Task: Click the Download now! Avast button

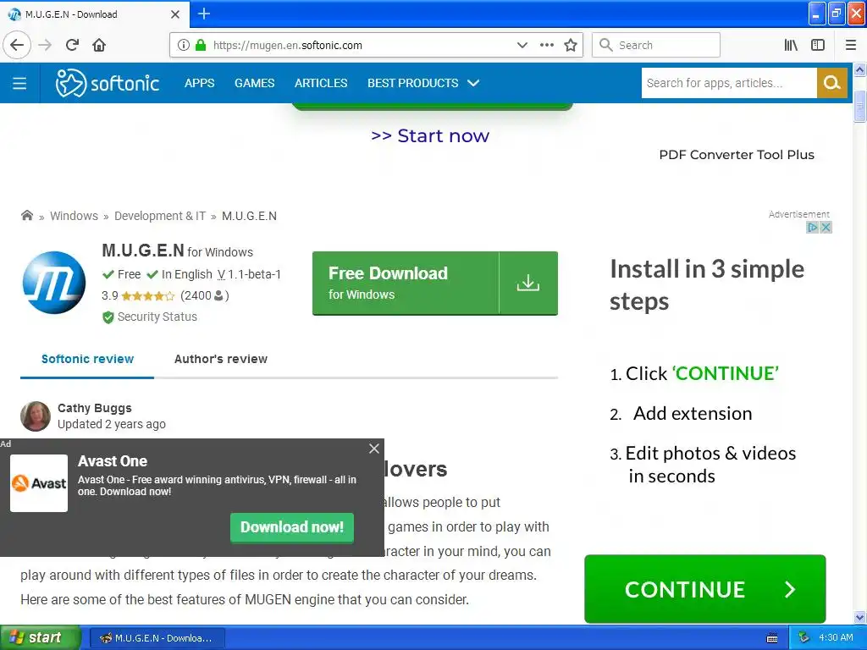Action: [292, 527]
